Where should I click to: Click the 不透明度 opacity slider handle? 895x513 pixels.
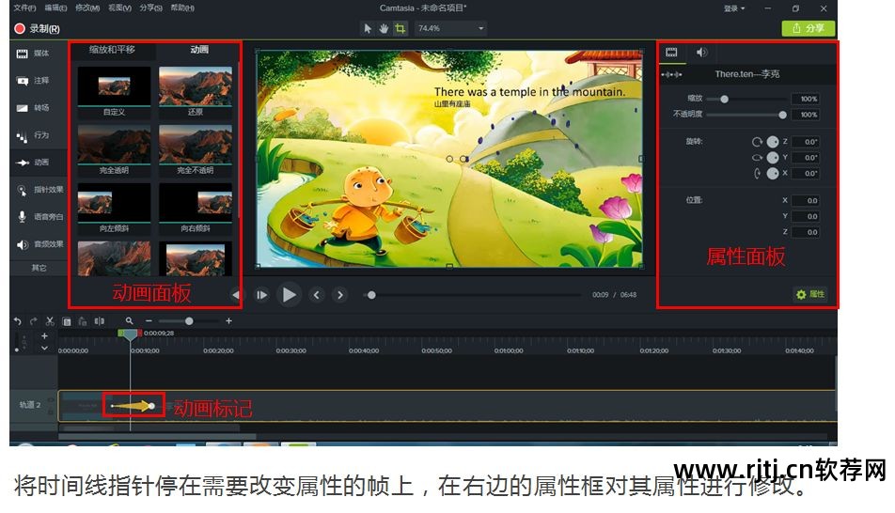tap(782, 116)
